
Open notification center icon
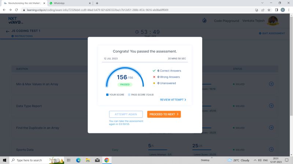pyautogui.click(x=287, y=160)
